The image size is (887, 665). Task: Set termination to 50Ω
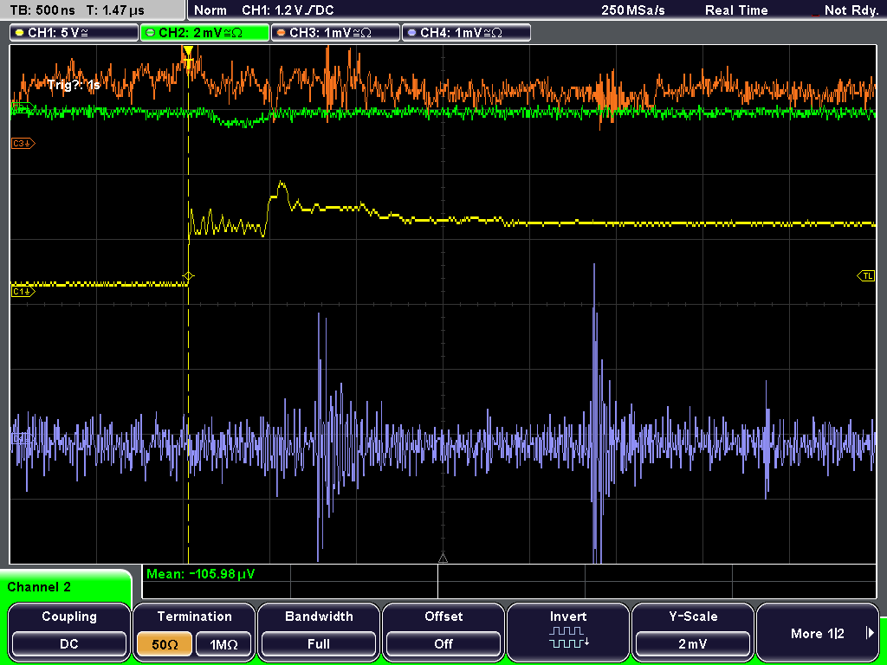[165, 644]
